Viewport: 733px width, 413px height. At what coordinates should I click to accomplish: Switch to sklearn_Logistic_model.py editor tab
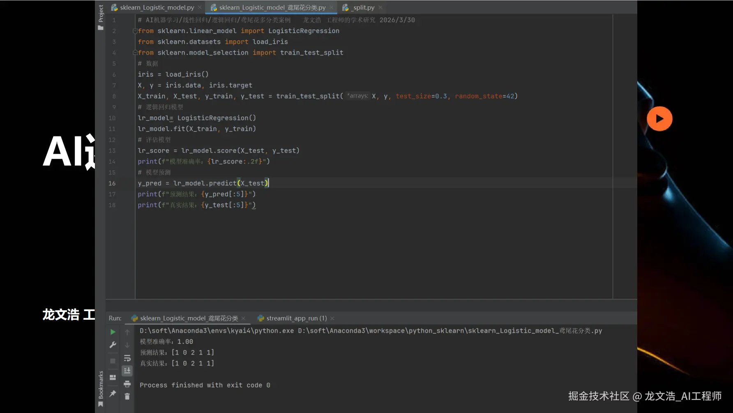tap(157, 7)
